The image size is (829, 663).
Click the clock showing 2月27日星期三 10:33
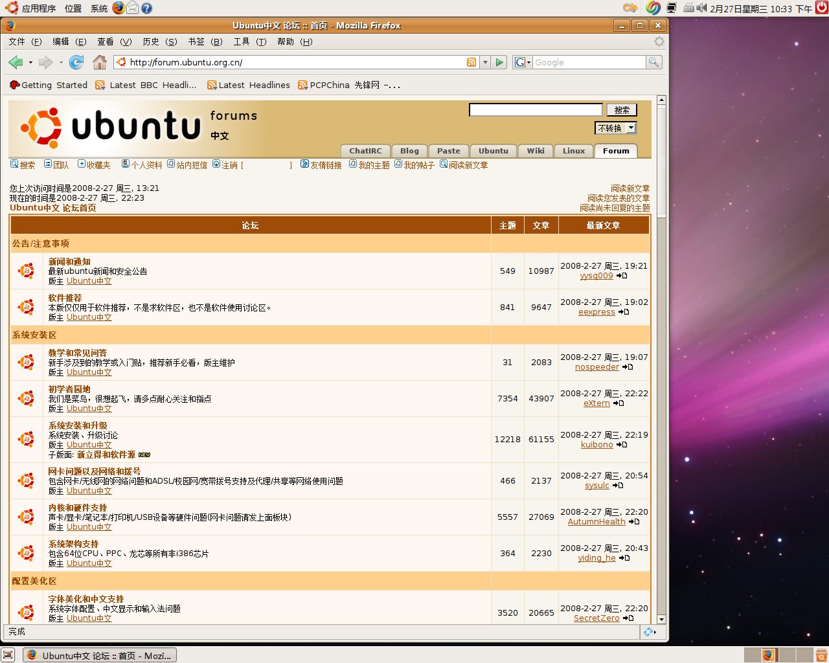(x=760, y=8)
